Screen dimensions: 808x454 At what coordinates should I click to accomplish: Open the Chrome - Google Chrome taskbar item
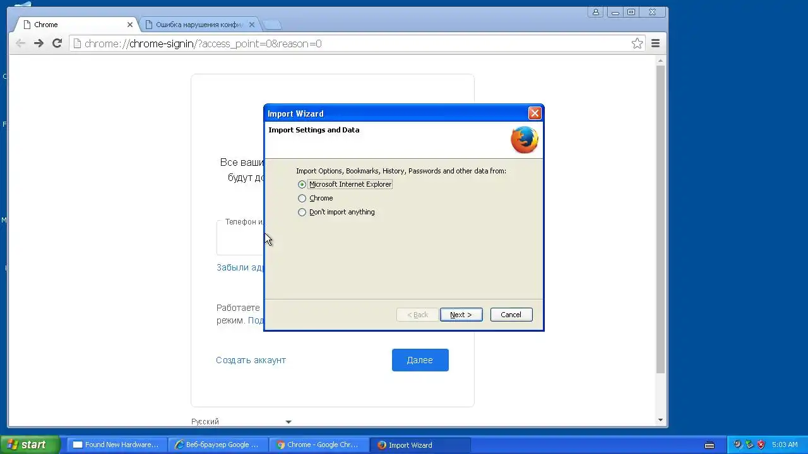[319, 445]
